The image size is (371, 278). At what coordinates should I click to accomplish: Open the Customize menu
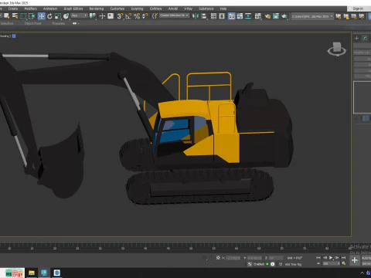click(117, 8)
